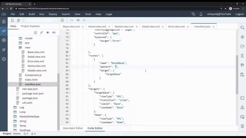
Task: Collapse code fold arrow at line 76
Action: 70,37
